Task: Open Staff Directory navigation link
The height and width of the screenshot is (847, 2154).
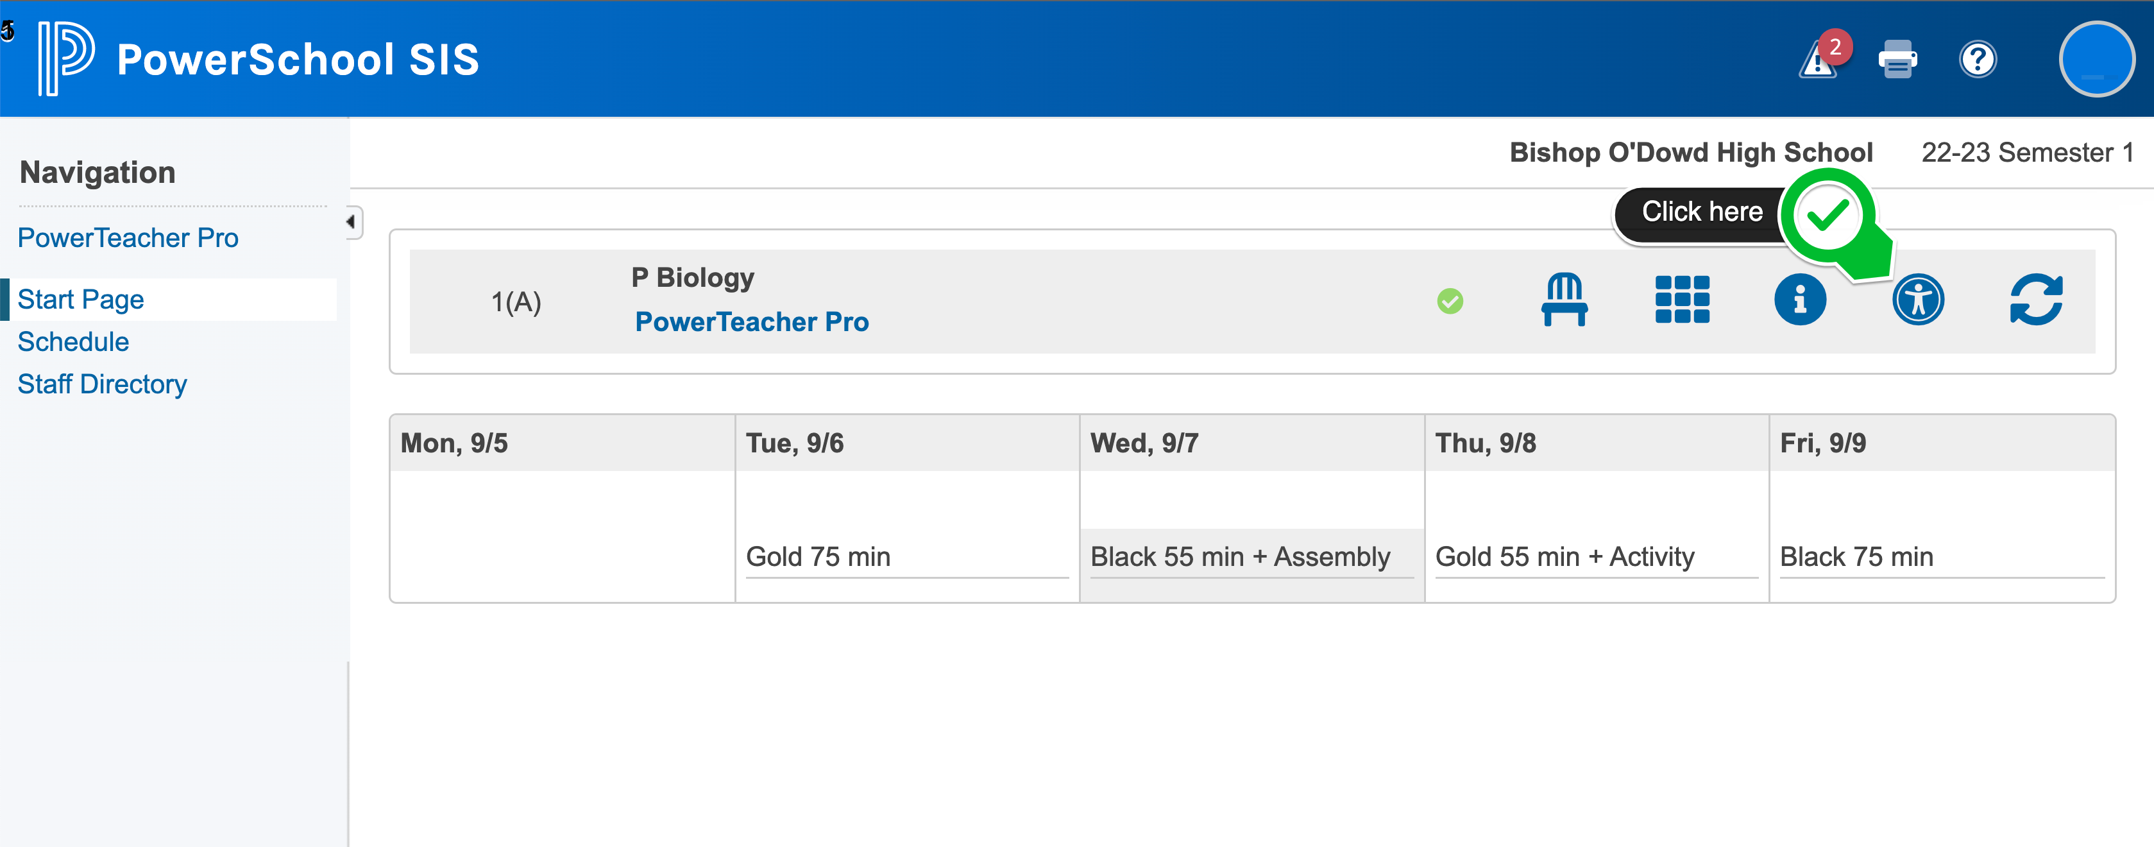Action: click(102, 384)
